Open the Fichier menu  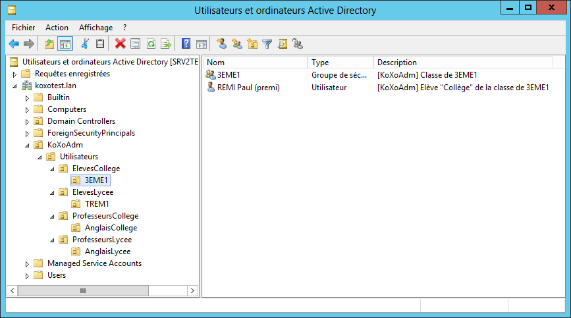pos(23,28)
